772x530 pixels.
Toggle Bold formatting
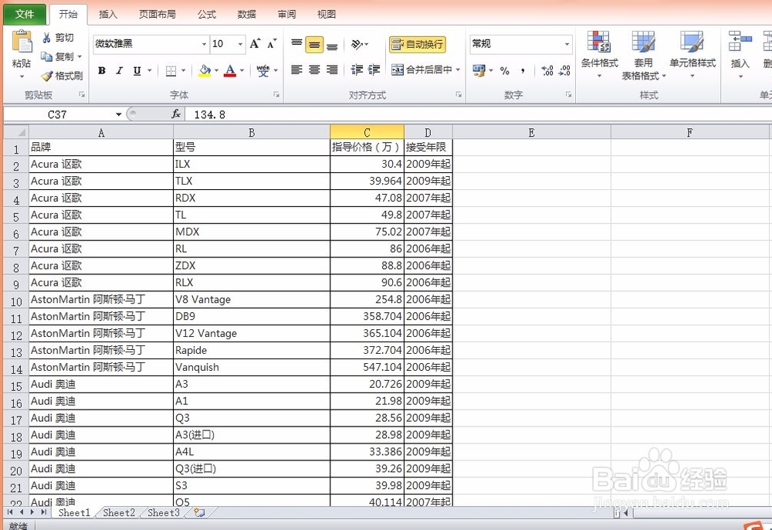tap(102, 71)
